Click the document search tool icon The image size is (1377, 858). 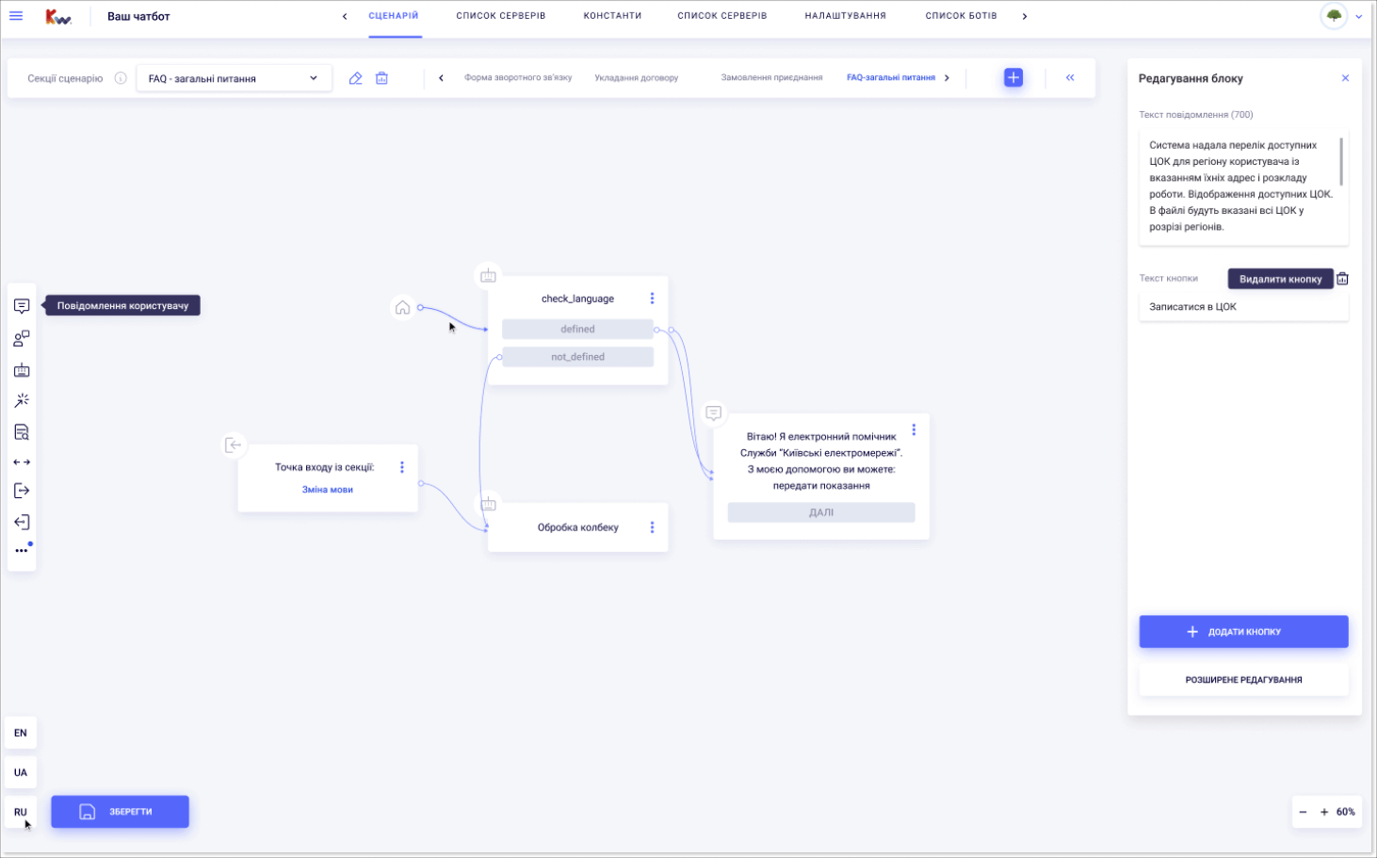(22, 432)
